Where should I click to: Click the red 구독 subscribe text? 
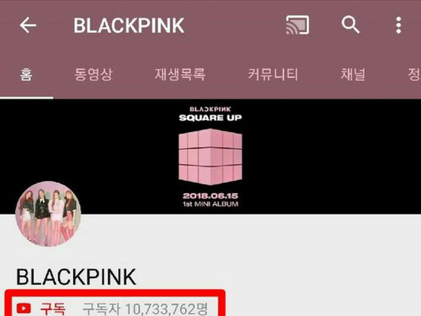(53, 309)
